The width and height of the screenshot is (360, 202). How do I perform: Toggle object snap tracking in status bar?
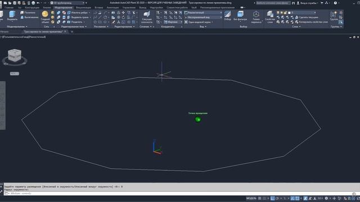tap(292, 198)
